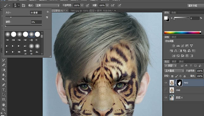
Task: Open the 流量 flow slider arrow
Action: pos(107,5)
